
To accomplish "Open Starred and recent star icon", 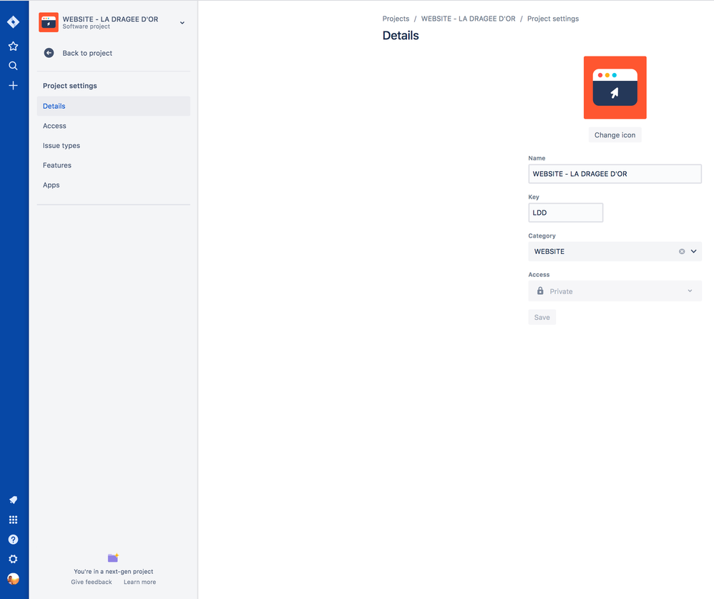I will (x=13, y=46).
